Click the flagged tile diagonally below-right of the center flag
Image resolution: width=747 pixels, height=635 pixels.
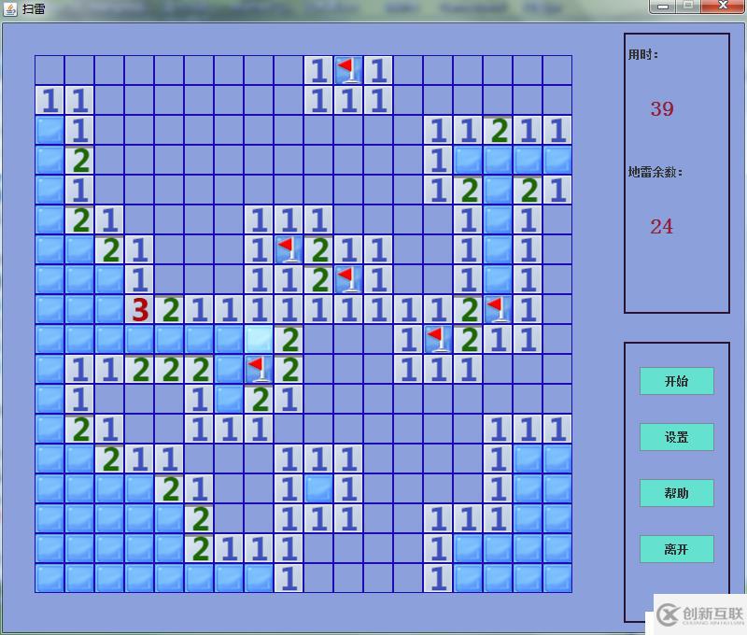click(349, 279)
